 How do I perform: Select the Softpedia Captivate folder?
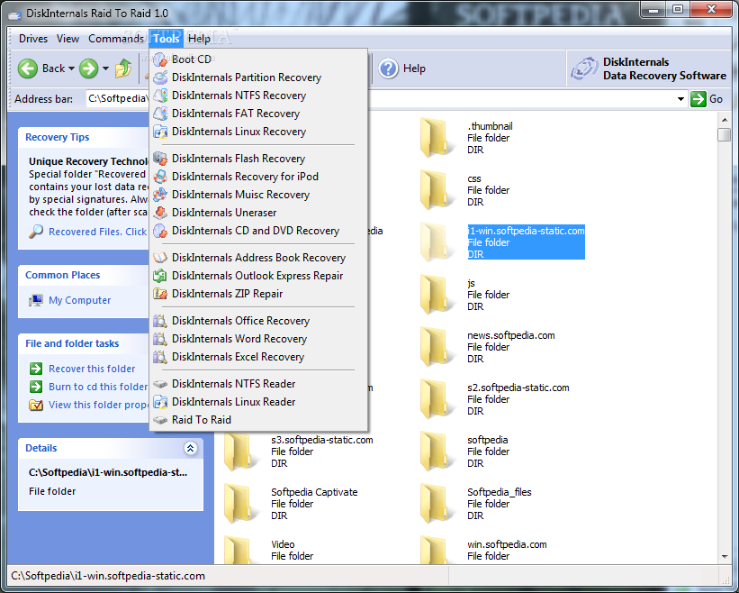(x=291, y=505)
